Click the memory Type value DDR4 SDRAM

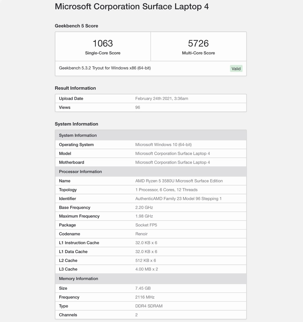pyautogui.click(x=149, y=306)
